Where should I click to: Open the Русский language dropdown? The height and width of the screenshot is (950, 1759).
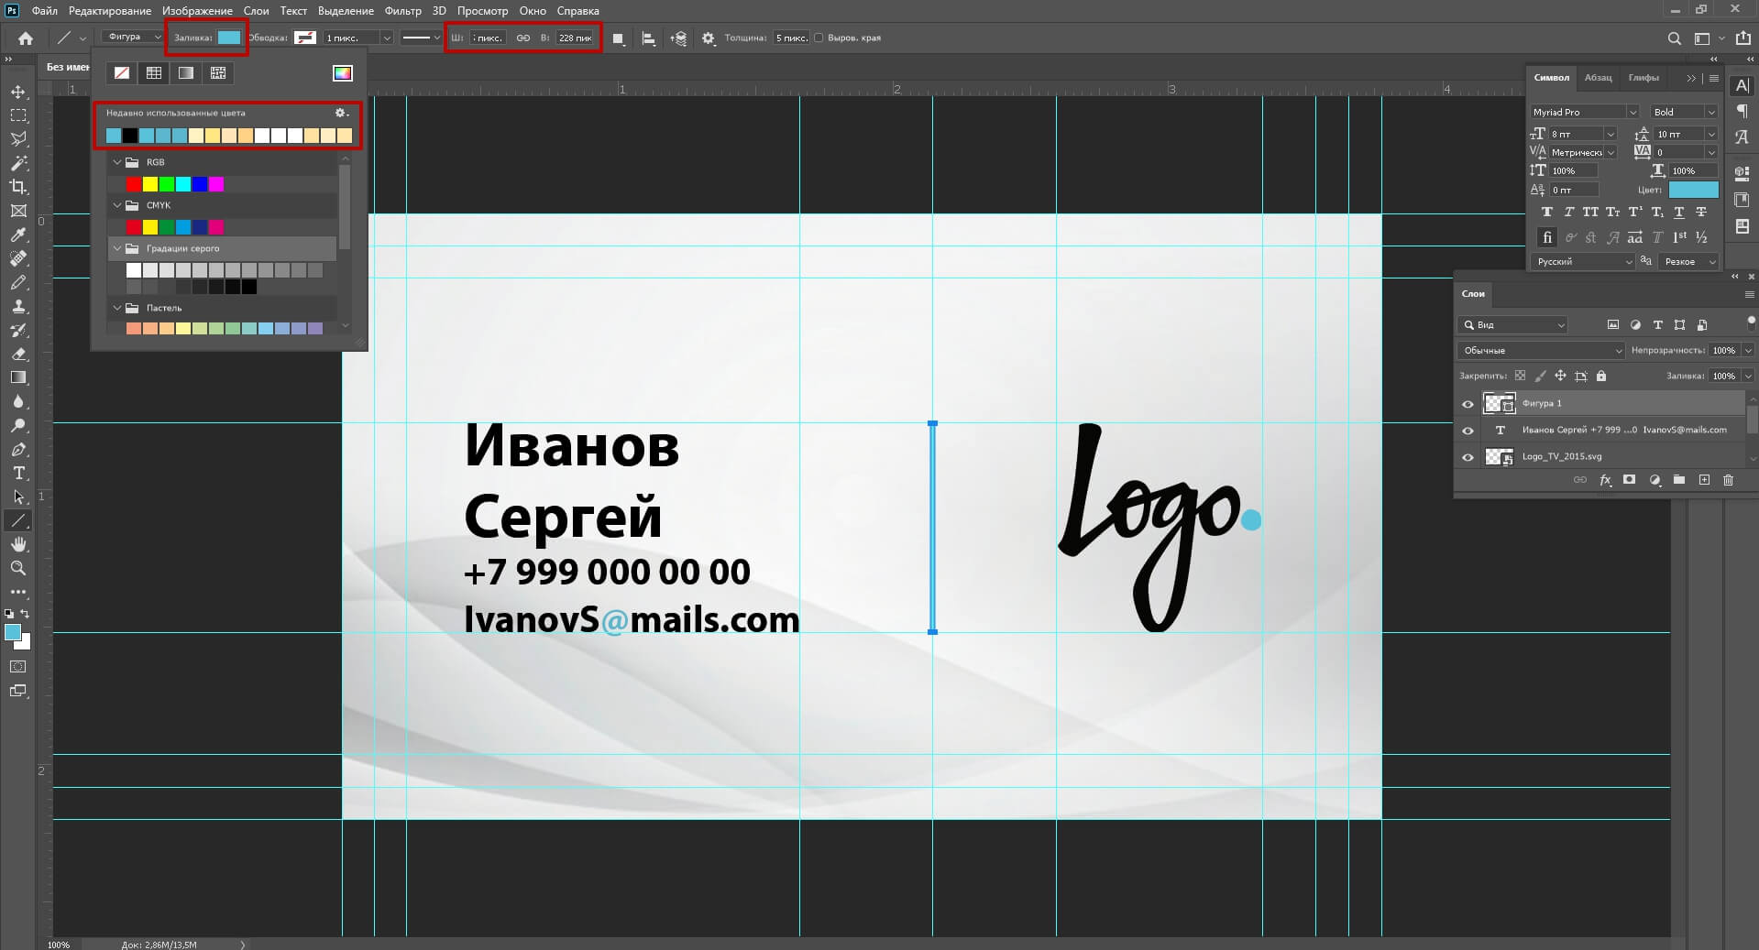tap(1583, 262)
